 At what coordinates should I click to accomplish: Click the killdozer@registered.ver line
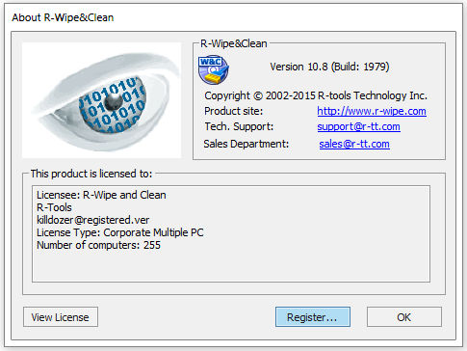tap(92, 220)
